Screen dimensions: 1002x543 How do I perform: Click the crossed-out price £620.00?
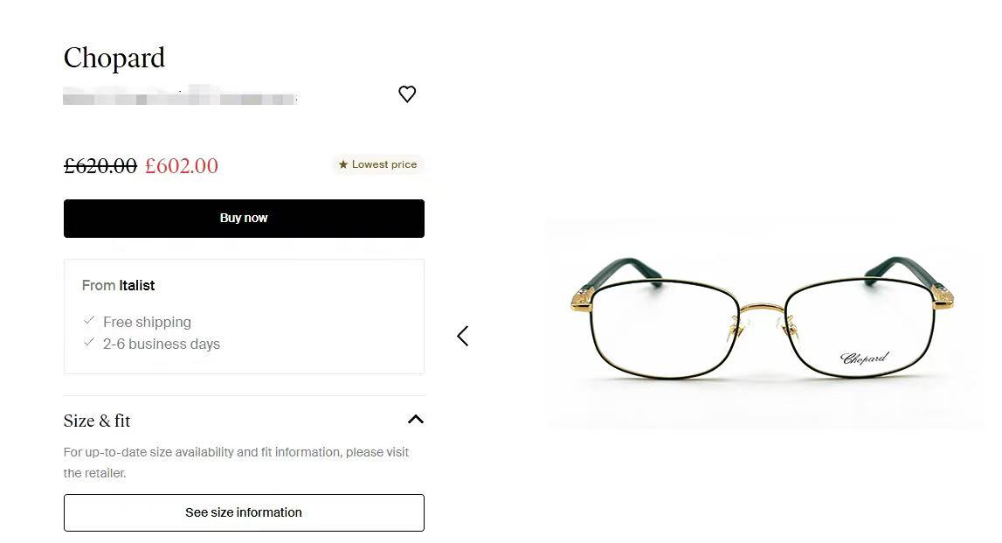[100, 166]
